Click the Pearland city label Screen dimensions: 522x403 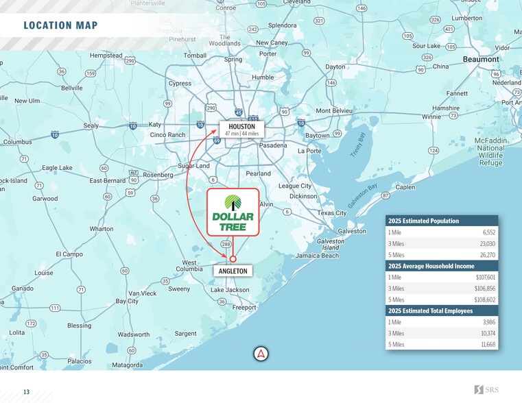click(x=259, y=173)
